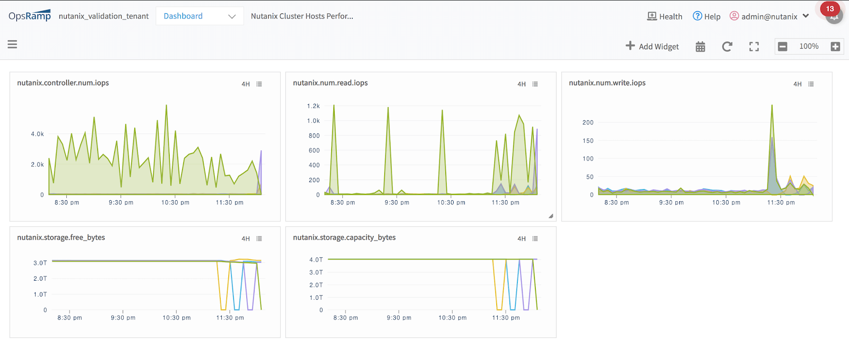Open the Help link

(x=707, y=16)
